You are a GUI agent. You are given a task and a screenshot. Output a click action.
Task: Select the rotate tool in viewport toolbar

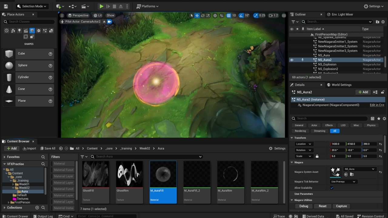203,15
